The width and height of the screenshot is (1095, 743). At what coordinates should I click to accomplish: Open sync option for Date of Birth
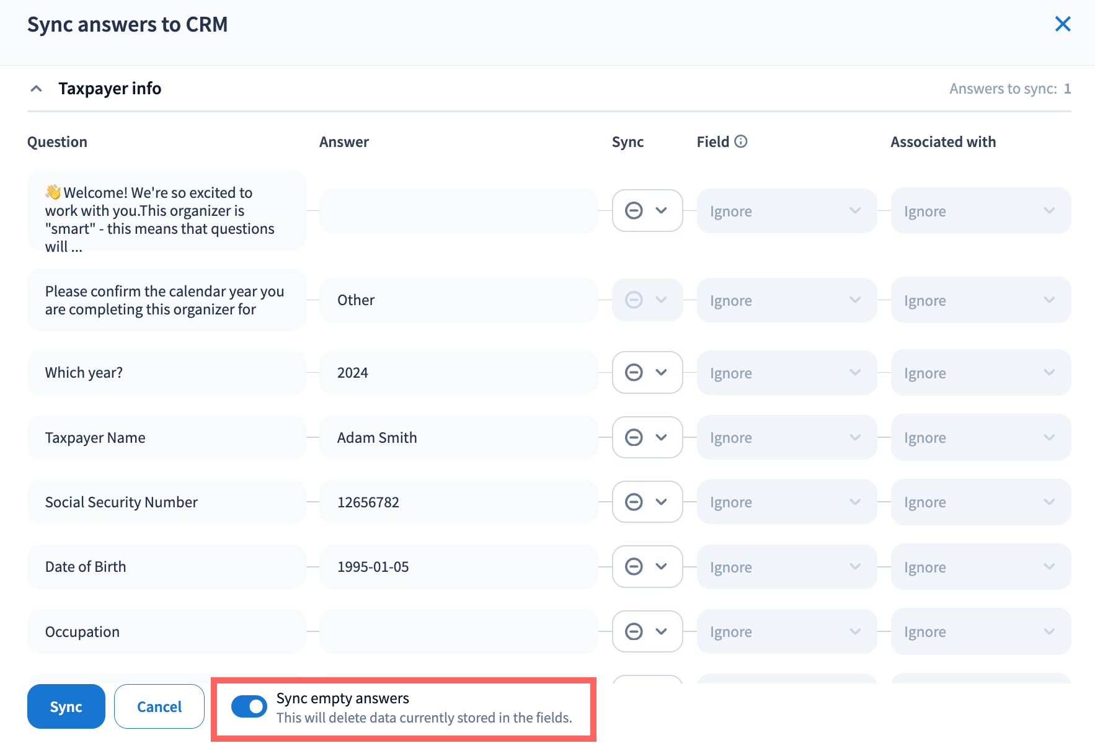click(x=647, y=566)
